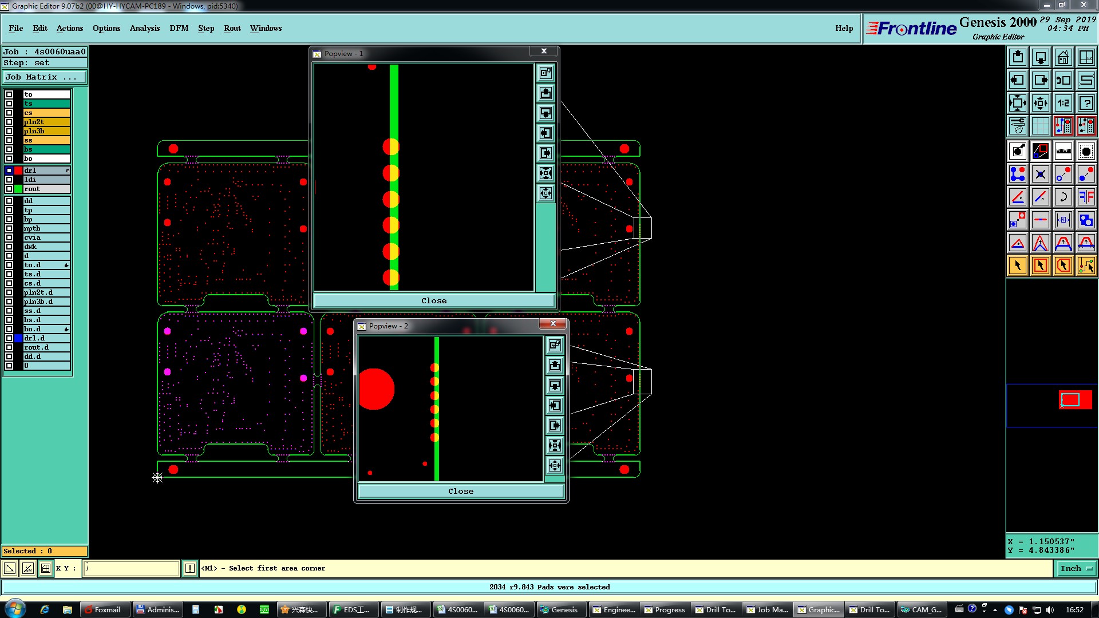Image resolution: width=1099 pixels, height=618 pixels.
Task: Click the blue color swatch of drl.d layer
Action: (18, 338)
